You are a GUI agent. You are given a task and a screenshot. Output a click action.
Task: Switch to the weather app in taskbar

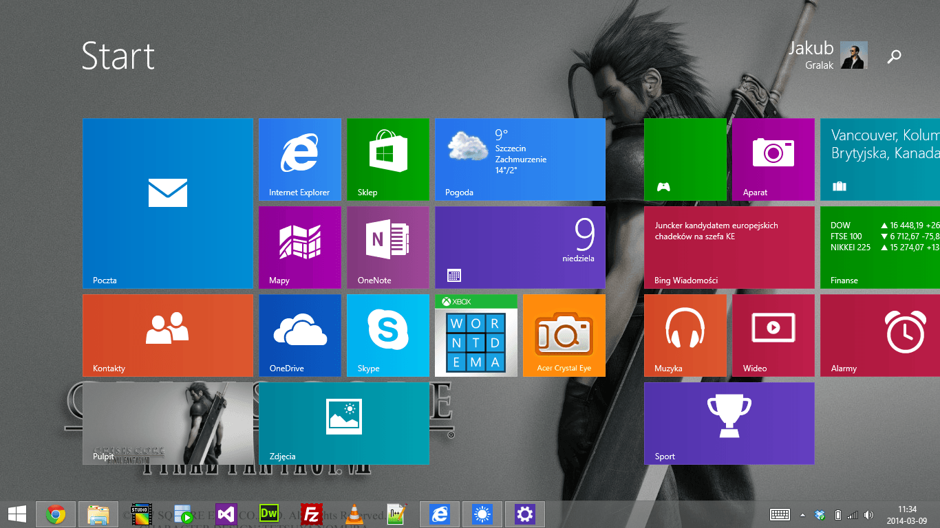click(482, 514)
